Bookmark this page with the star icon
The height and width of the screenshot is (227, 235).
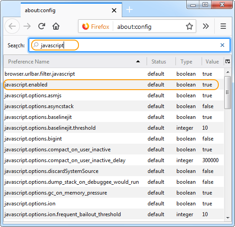point(189,26)
